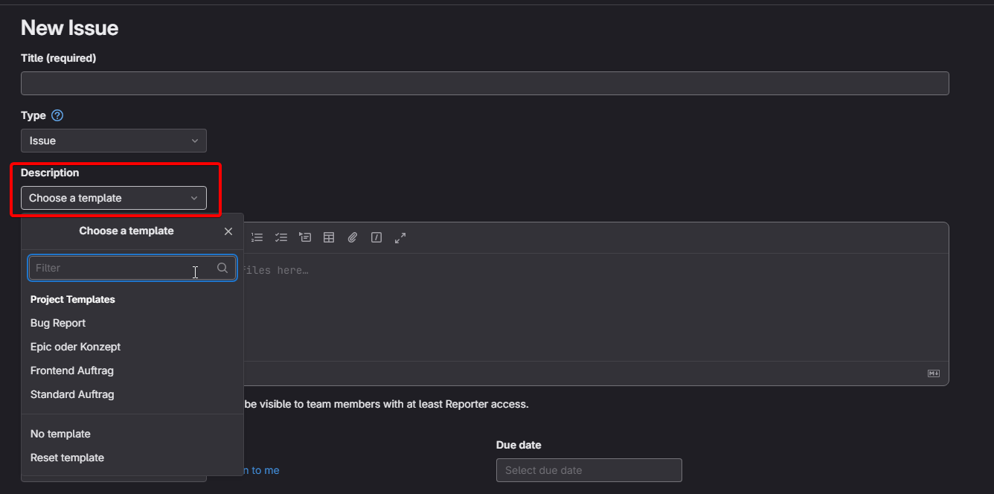The height and width of the screenshot is (494, 994).
Task: Open the Issue type dropdown
Action: click(x=114, y=141)
